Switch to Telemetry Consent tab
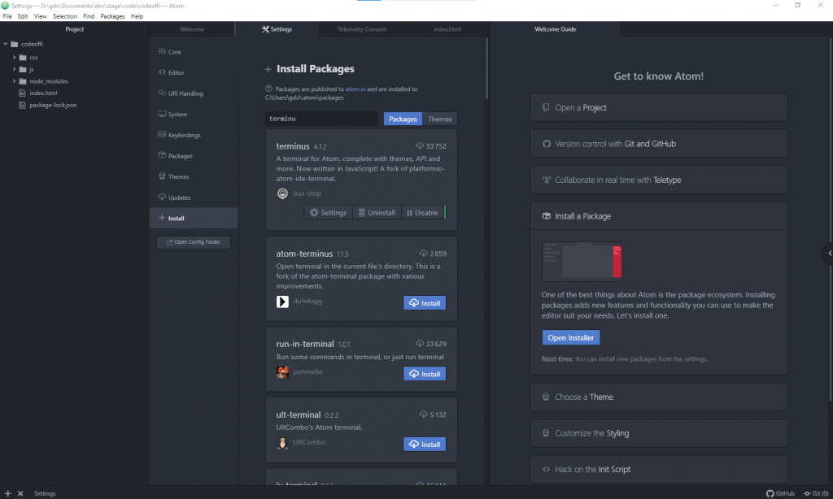 362,29
